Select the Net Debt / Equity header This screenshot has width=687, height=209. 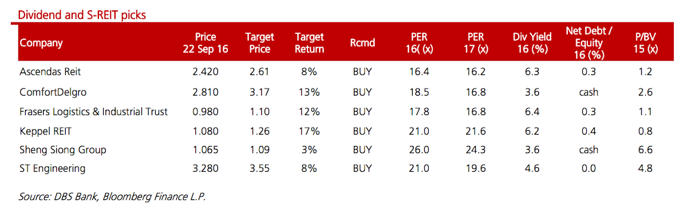[589, 43]
